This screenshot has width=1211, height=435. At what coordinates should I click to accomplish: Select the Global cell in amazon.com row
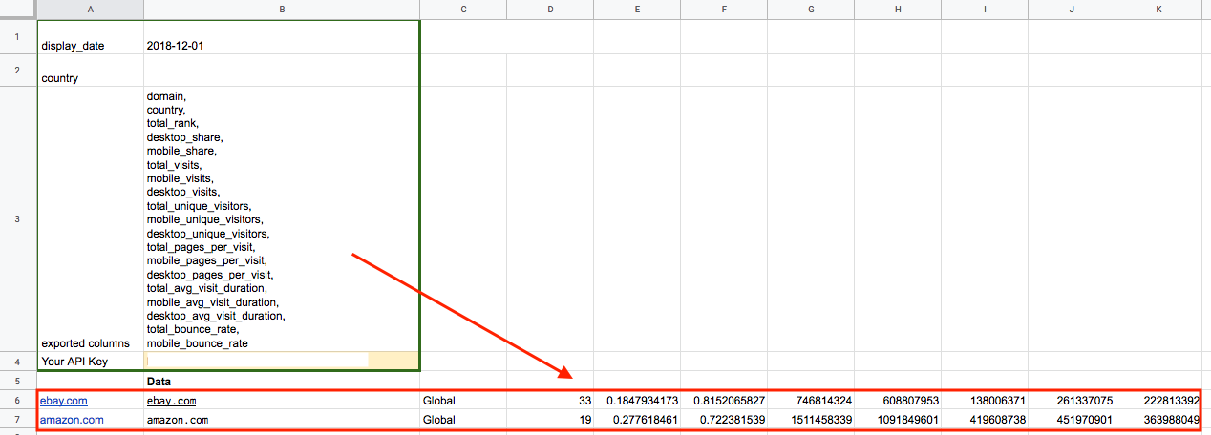[463, 420]
